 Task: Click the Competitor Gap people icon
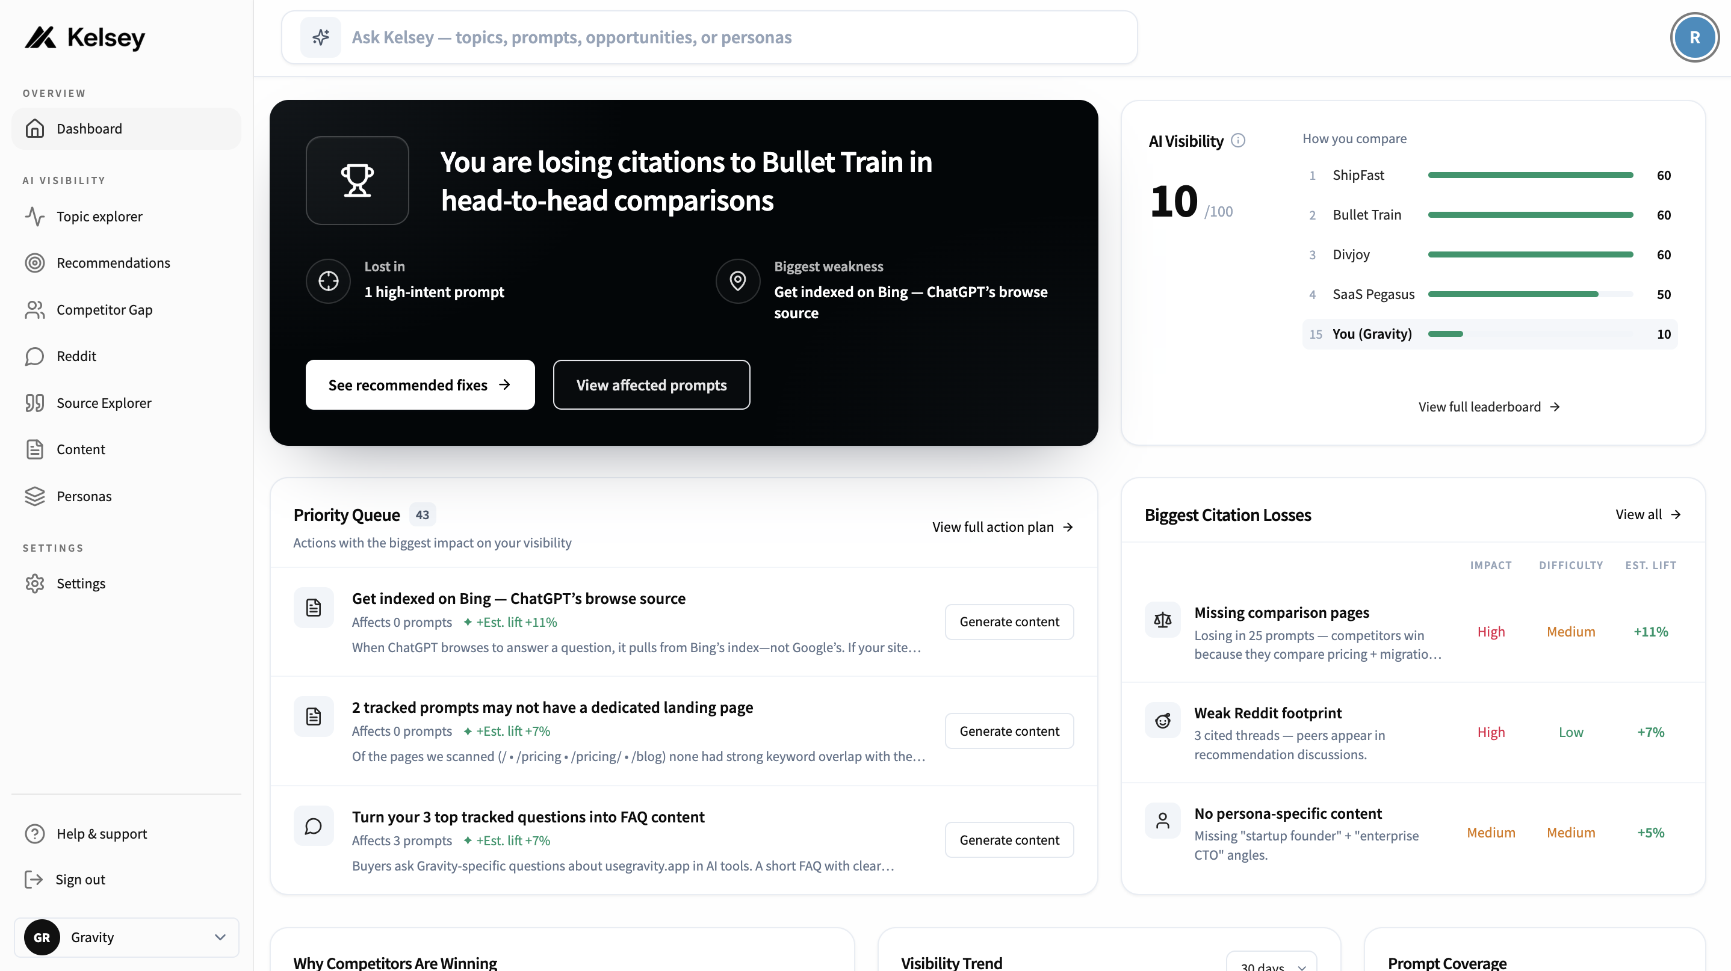click(35, 310)
